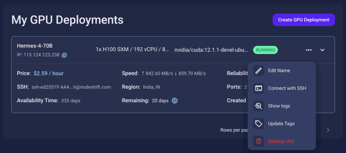Open the info icon beside Remaining days
346x153 pixels.
175,101
